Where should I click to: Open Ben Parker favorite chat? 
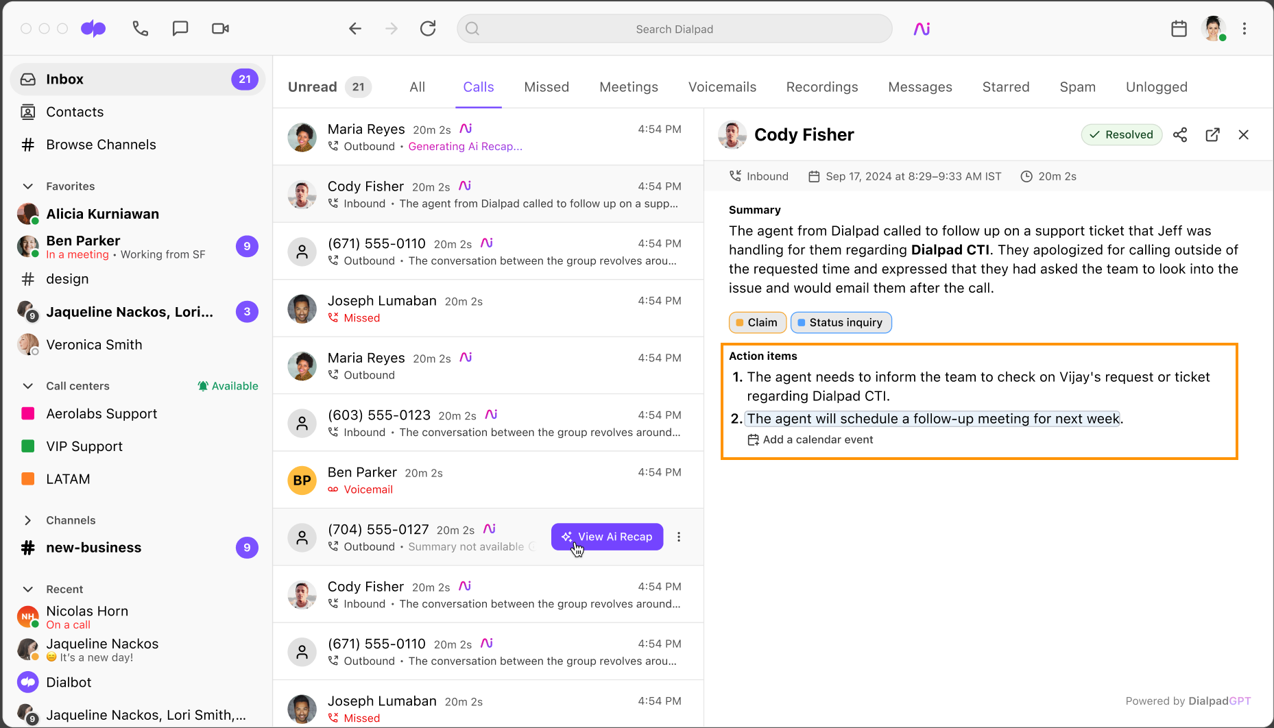pos(137,247)
